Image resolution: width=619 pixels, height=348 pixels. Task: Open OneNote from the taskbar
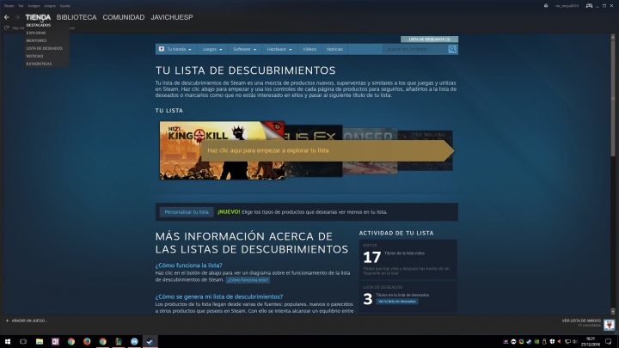[55, 342]
